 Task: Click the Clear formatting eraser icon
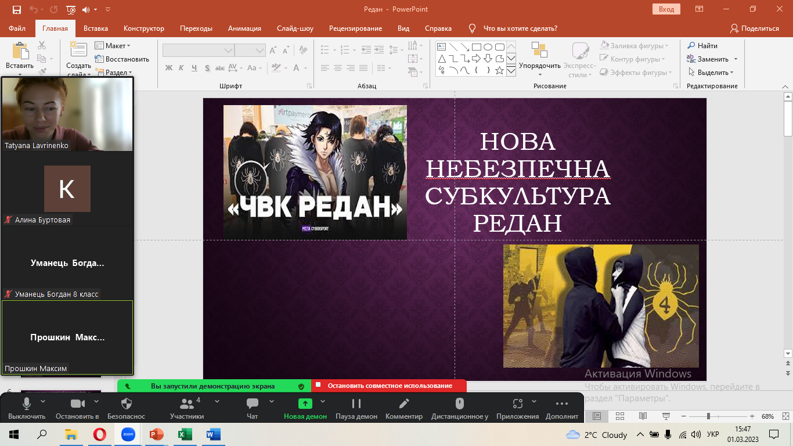(x=304, y=51)
